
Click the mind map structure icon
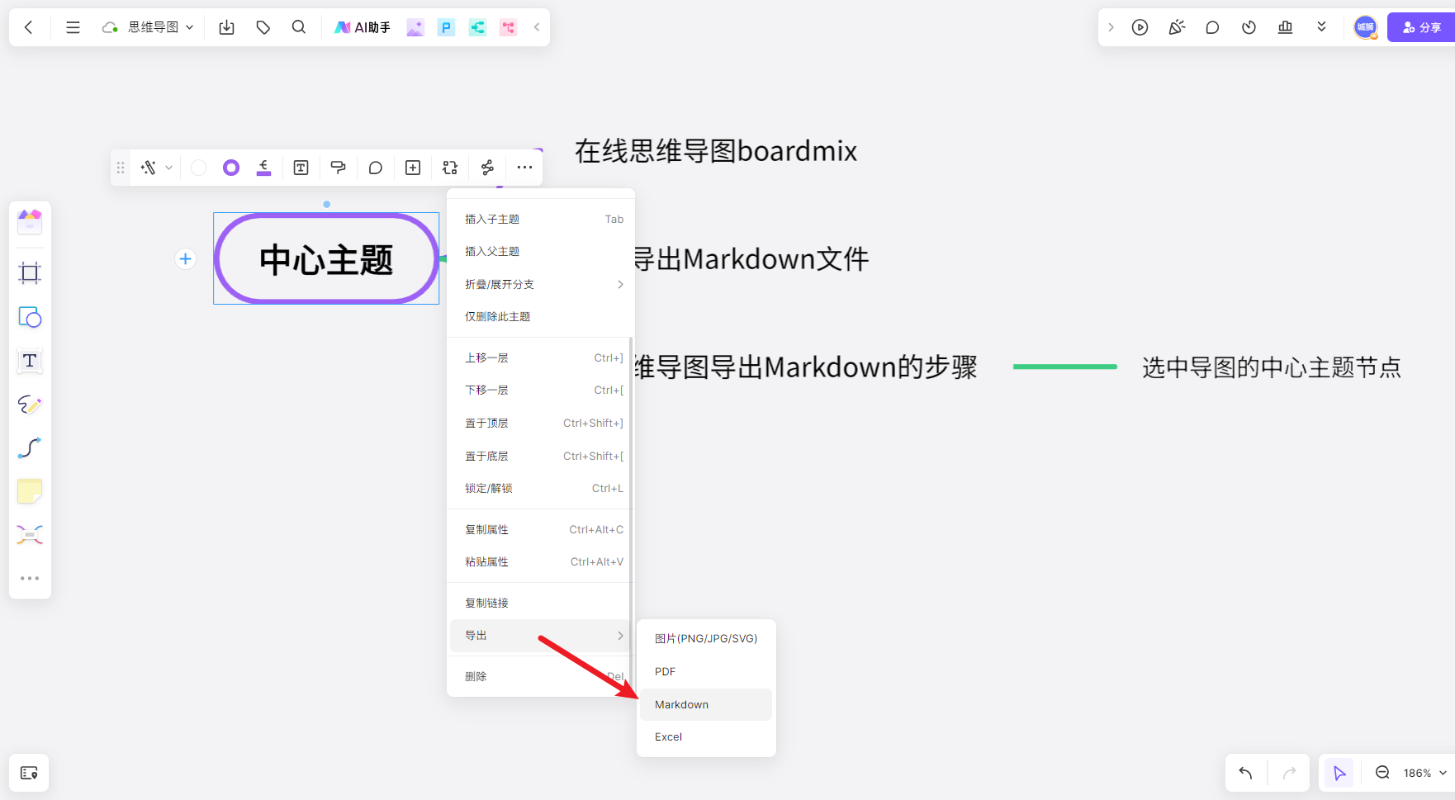[487, 168]
